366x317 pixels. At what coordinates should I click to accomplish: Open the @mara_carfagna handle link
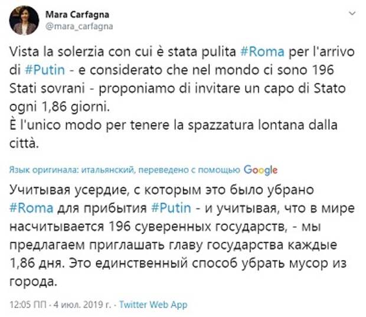79,26
